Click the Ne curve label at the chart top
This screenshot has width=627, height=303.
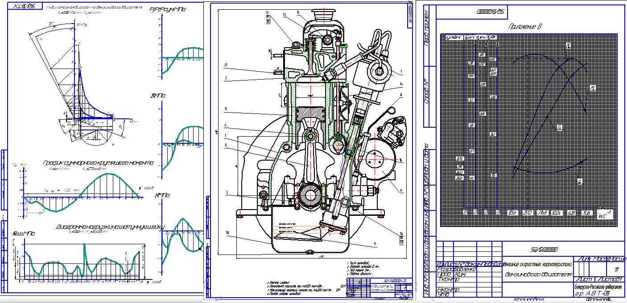[x=568, y=45]
